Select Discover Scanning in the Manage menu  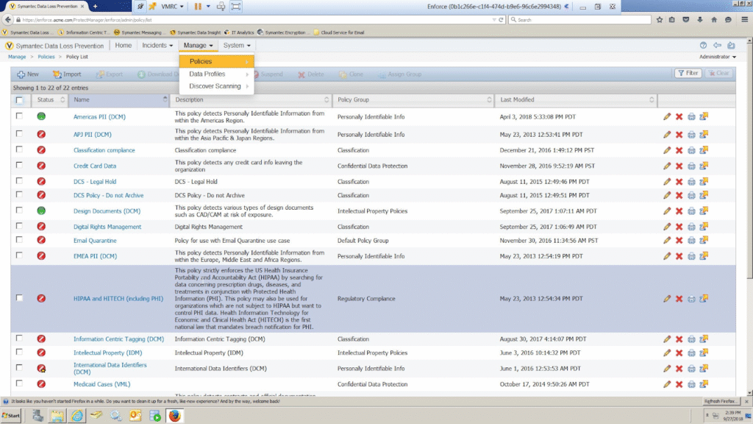215,86
